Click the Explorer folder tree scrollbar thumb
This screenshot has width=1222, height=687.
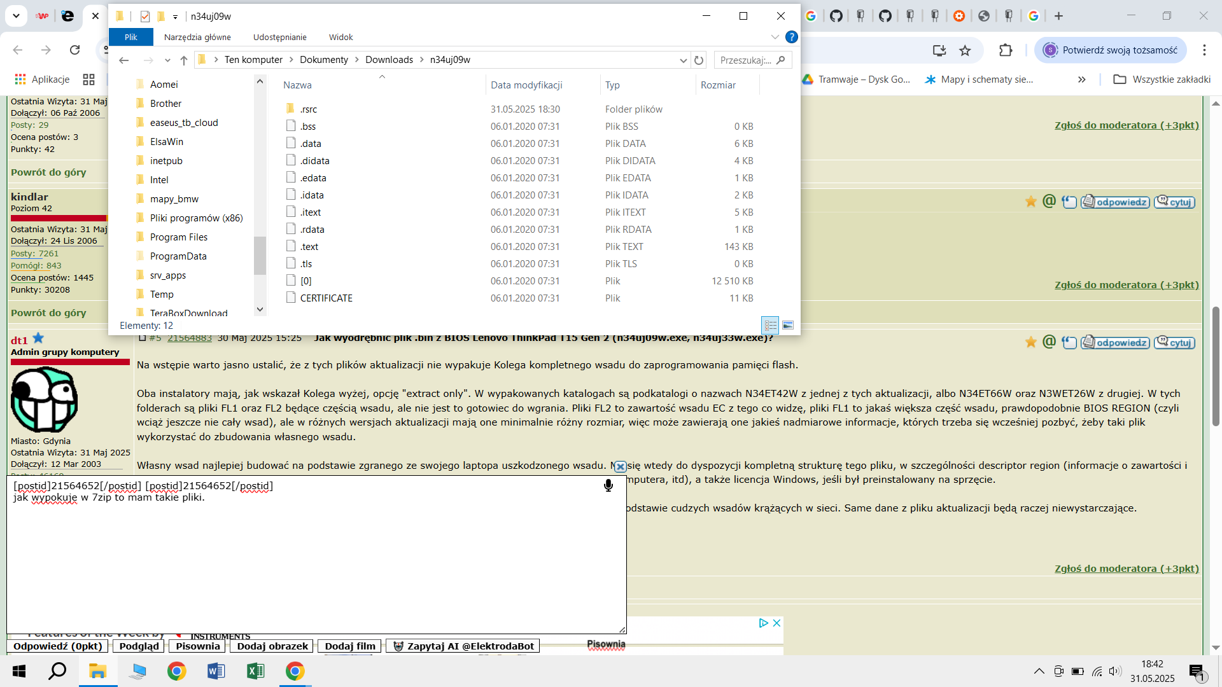(x=260, y=256)
